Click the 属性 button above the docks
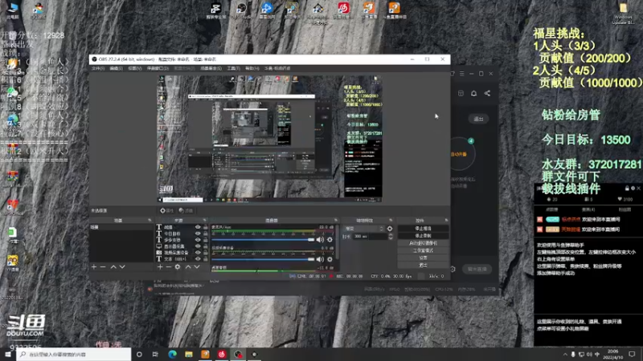This screenshot has width=643, height=361. pos(167,210)
